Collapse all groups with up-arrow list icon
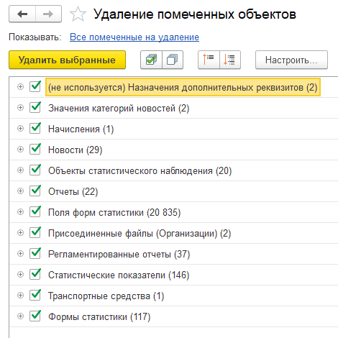 point(209,60)
